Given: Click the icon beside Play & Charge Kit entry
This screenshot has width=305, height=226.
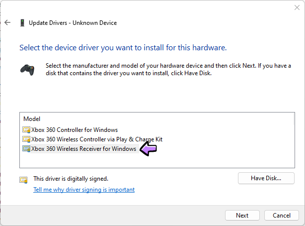Looking at the screenshot, I should (26, 139).
